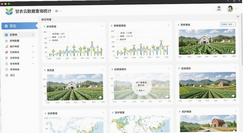Click the small icon right of the 甘农云数据查询统计 title
Viewport: 243px width, 133px height.
pos(56,11)
